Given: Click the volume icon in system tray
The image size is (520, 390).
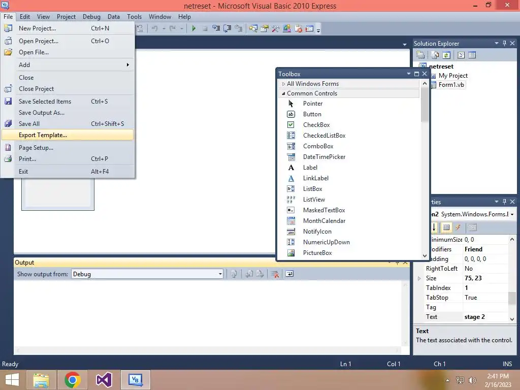Looking at the screenshot, I should (x=472, y=380).
